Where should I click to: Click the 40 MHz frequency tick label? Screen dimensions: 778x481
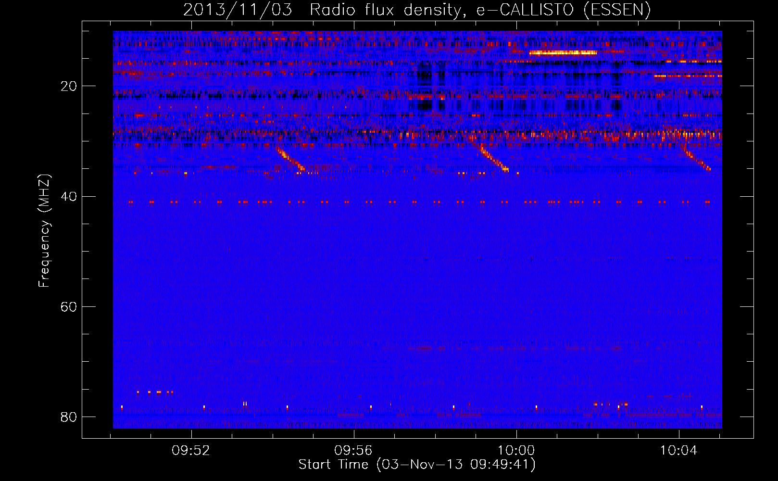click(69, 196)
